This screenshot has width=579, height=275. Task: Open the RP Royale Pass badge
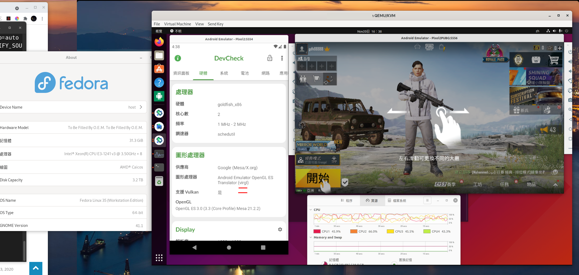coord(518,60)
